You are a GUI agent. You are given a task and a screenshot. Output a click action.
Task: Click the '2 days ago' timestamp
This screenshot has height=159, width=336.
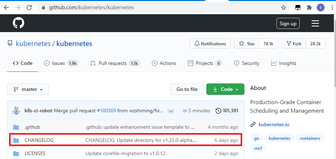226,154
